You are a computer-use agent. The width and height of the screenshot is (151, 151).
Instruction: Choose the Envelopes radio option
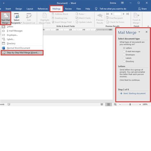coord(124,55)
